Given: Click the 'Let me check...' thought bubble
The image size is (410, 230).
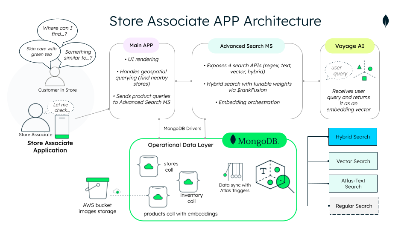Looking at the screenshot, I should (x=60, y=107).
